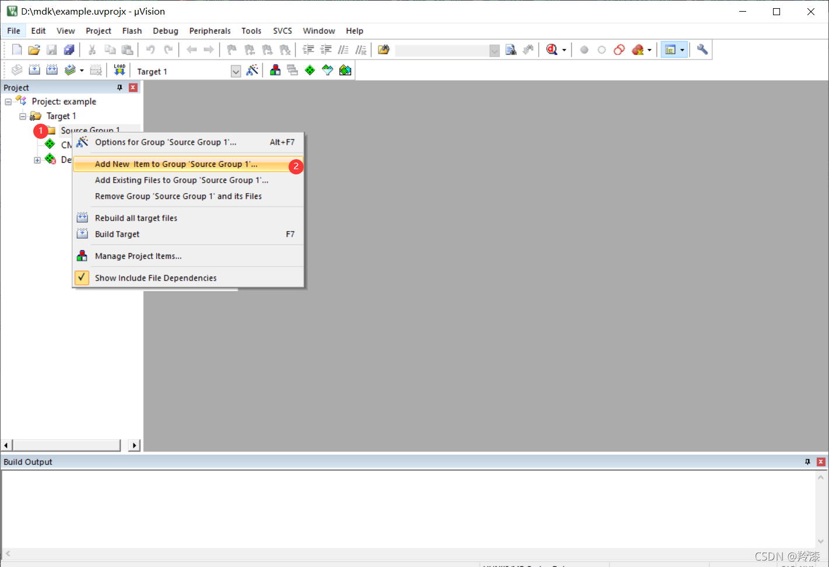
Task: Click inside the find text input field
Action: click(442, 51)
